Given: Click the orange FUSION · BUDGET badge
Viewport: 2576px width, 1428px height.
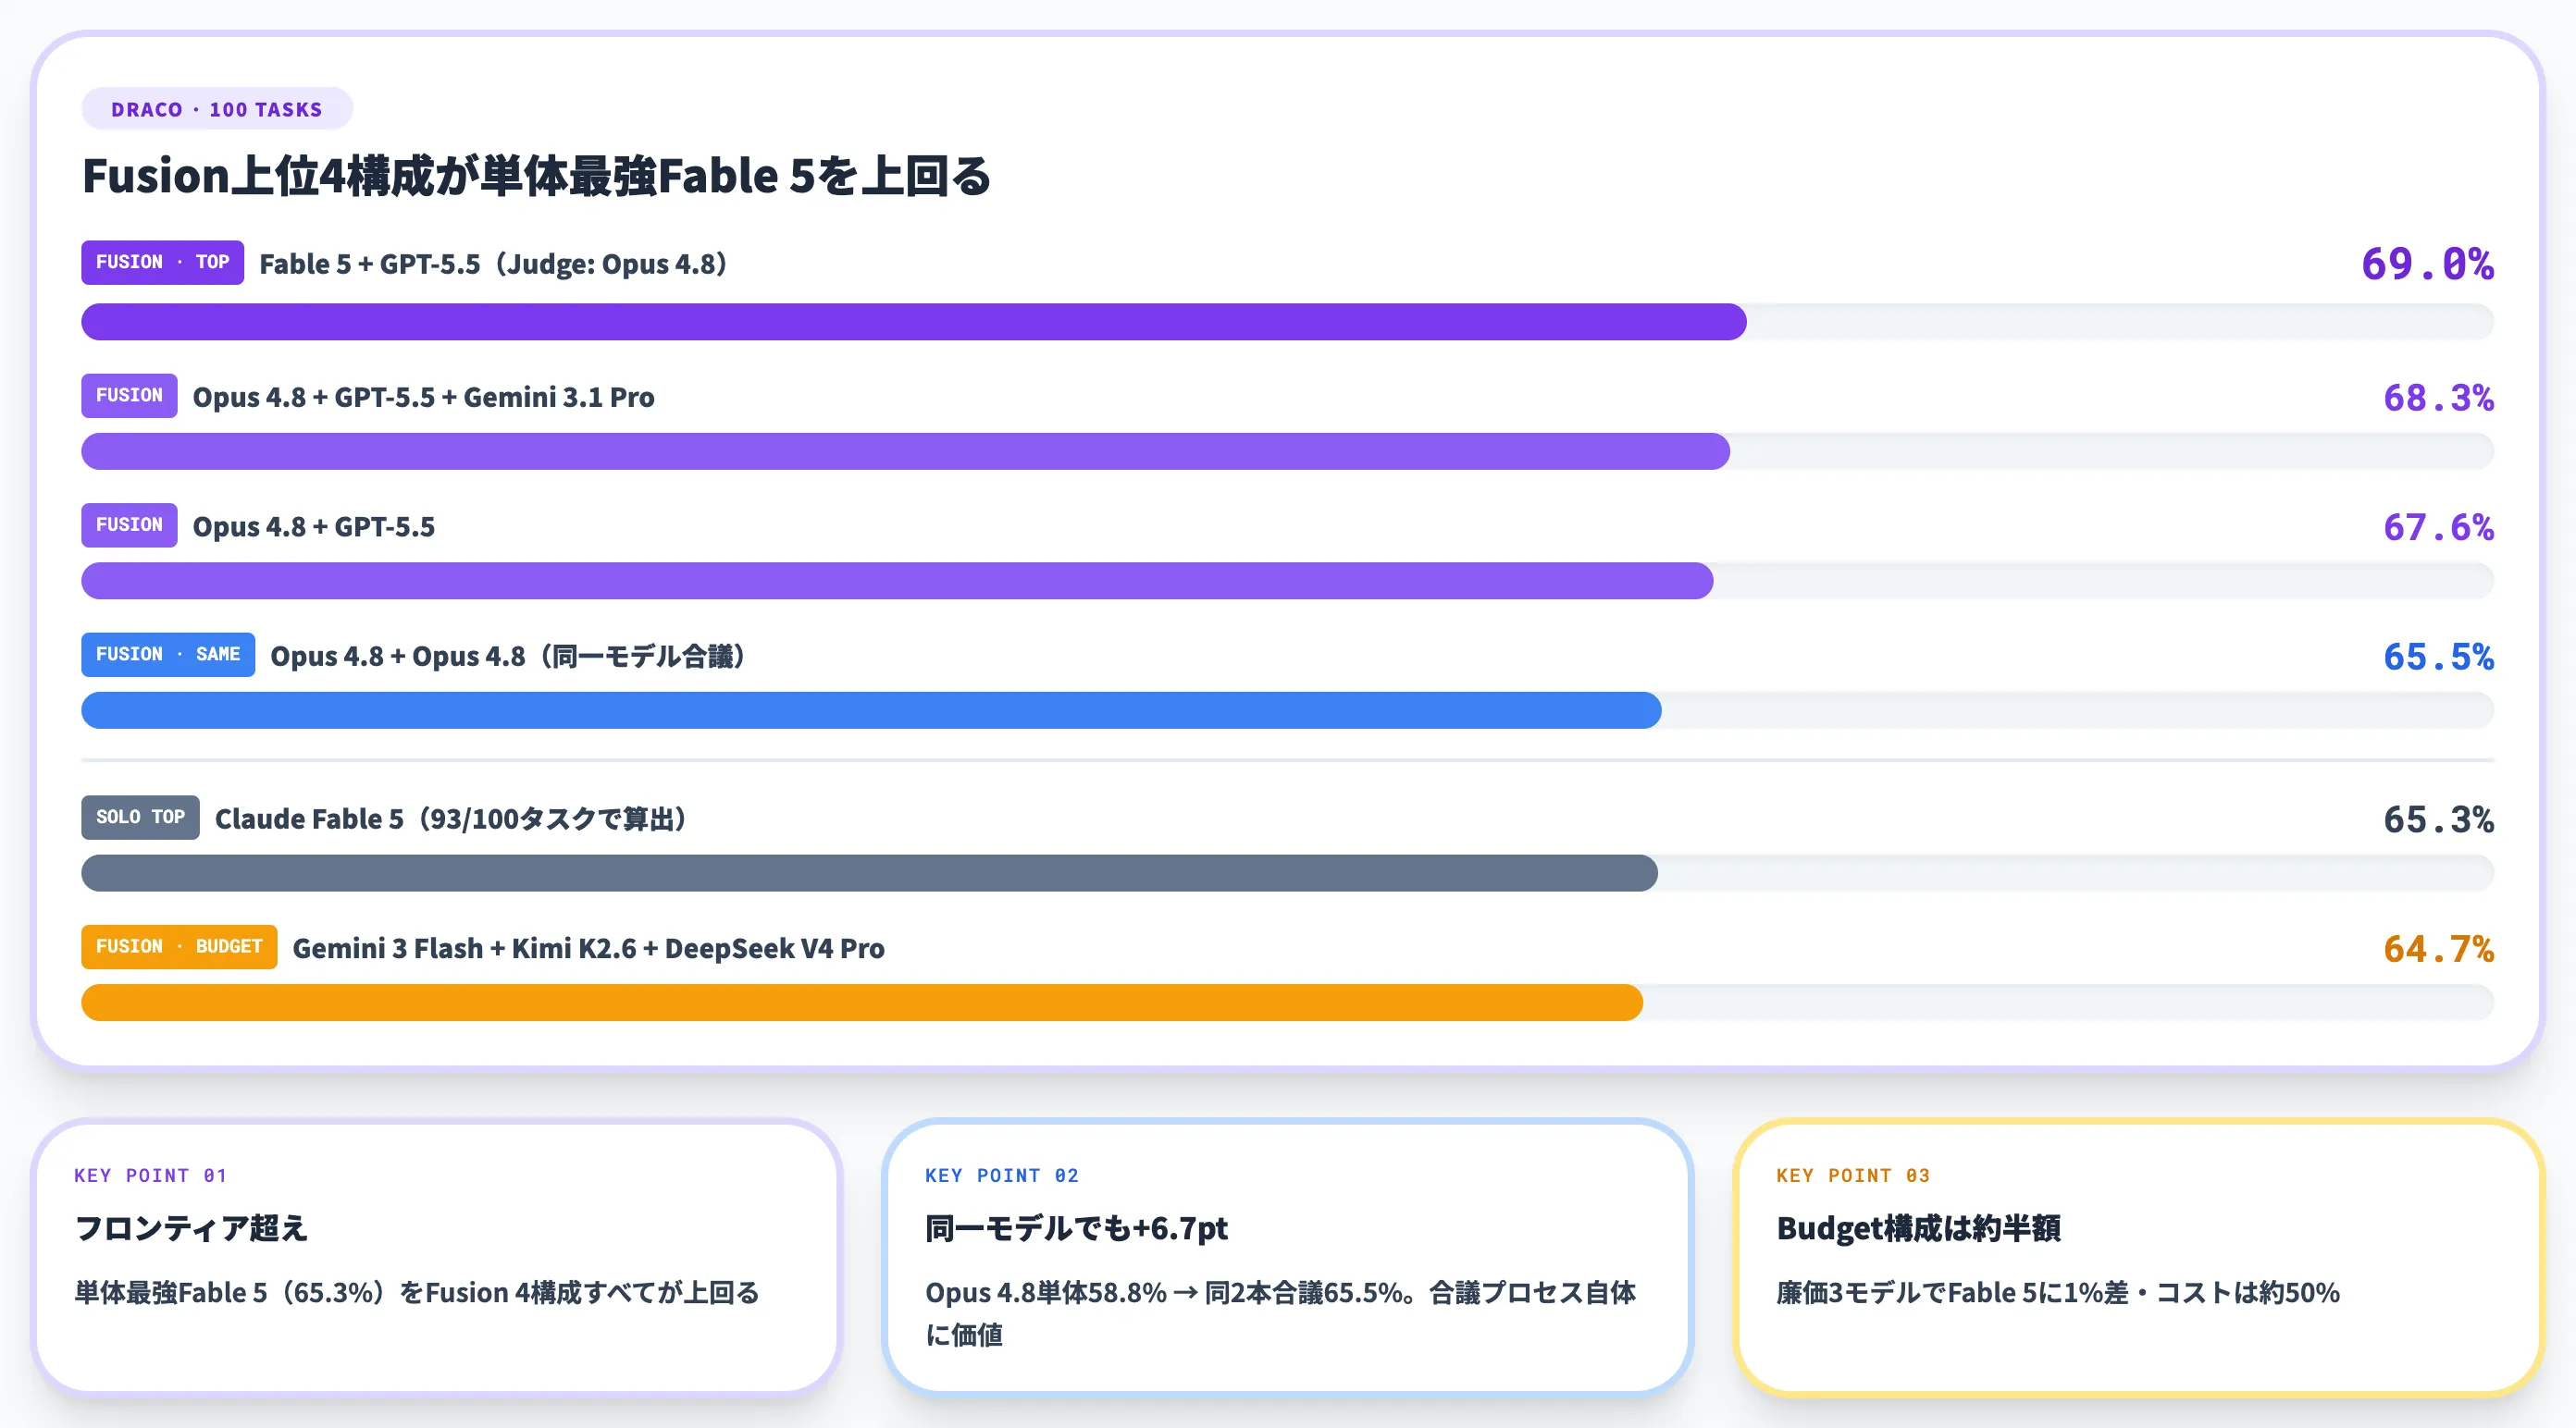Looking at the screenshot, I should click(179, 947).
